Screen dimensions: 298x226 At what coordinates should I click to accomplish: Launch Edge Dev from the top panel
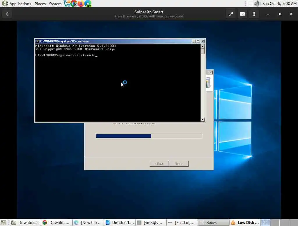click(x=88, y=3)
